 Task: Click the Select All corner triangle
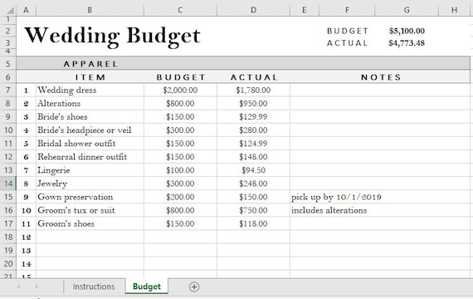[10, 10]
